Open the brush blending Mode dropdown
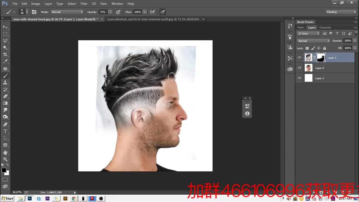The height and width of the screenshot is (202, 359). (67, 12)
